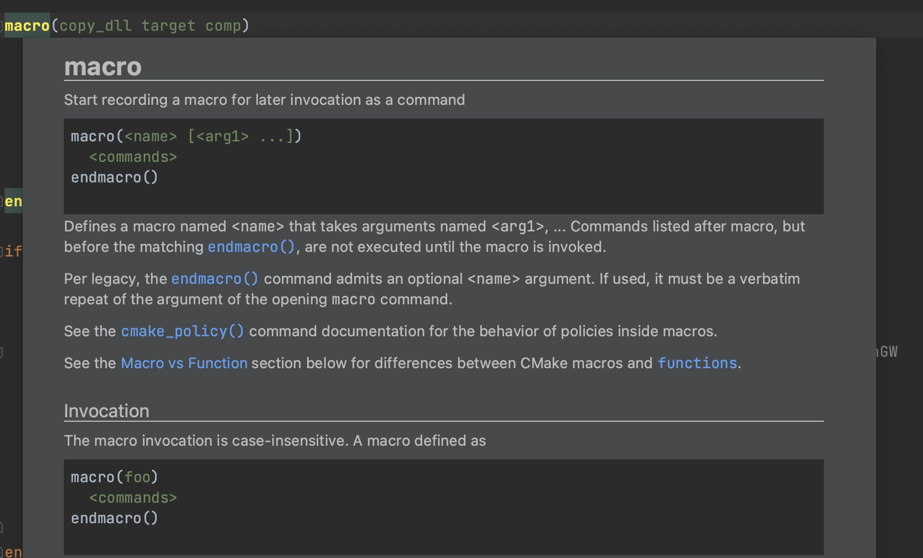Click '<commands>' in the second code block

point(133,498)
